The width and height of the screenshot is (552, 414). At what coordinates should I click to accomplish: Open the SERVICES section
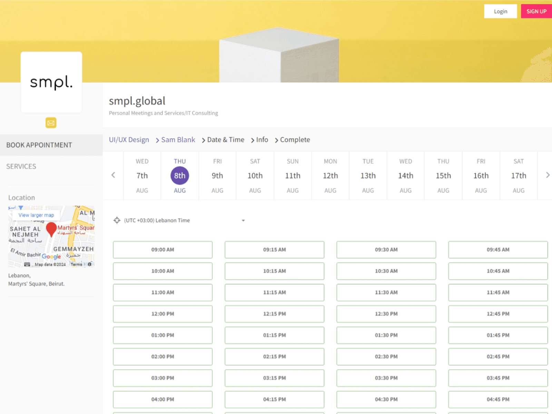tap(21, 166)
